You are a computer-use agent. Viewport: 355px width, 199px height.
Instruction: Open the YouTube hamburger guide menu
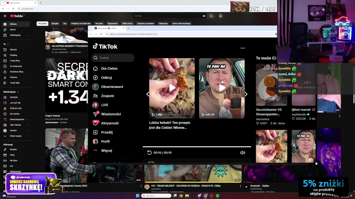click(5, 16)
